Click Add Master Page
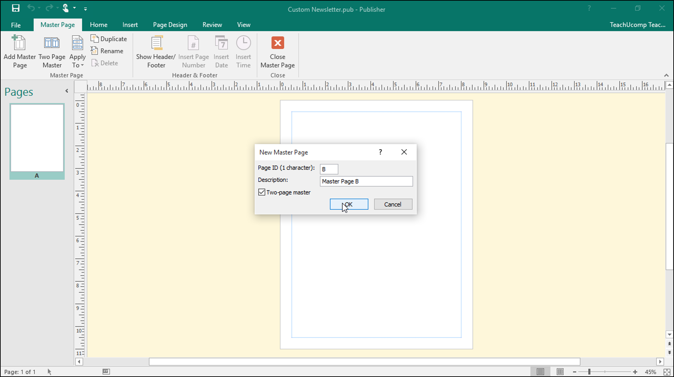674x377 pixels. (20, 51)
